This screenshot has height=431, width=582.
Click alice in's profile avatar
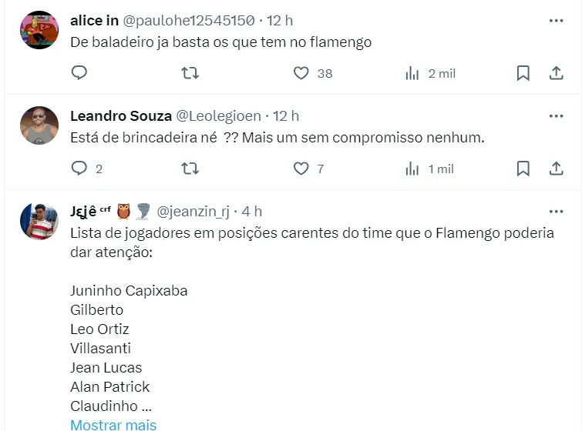click(39, 30)
